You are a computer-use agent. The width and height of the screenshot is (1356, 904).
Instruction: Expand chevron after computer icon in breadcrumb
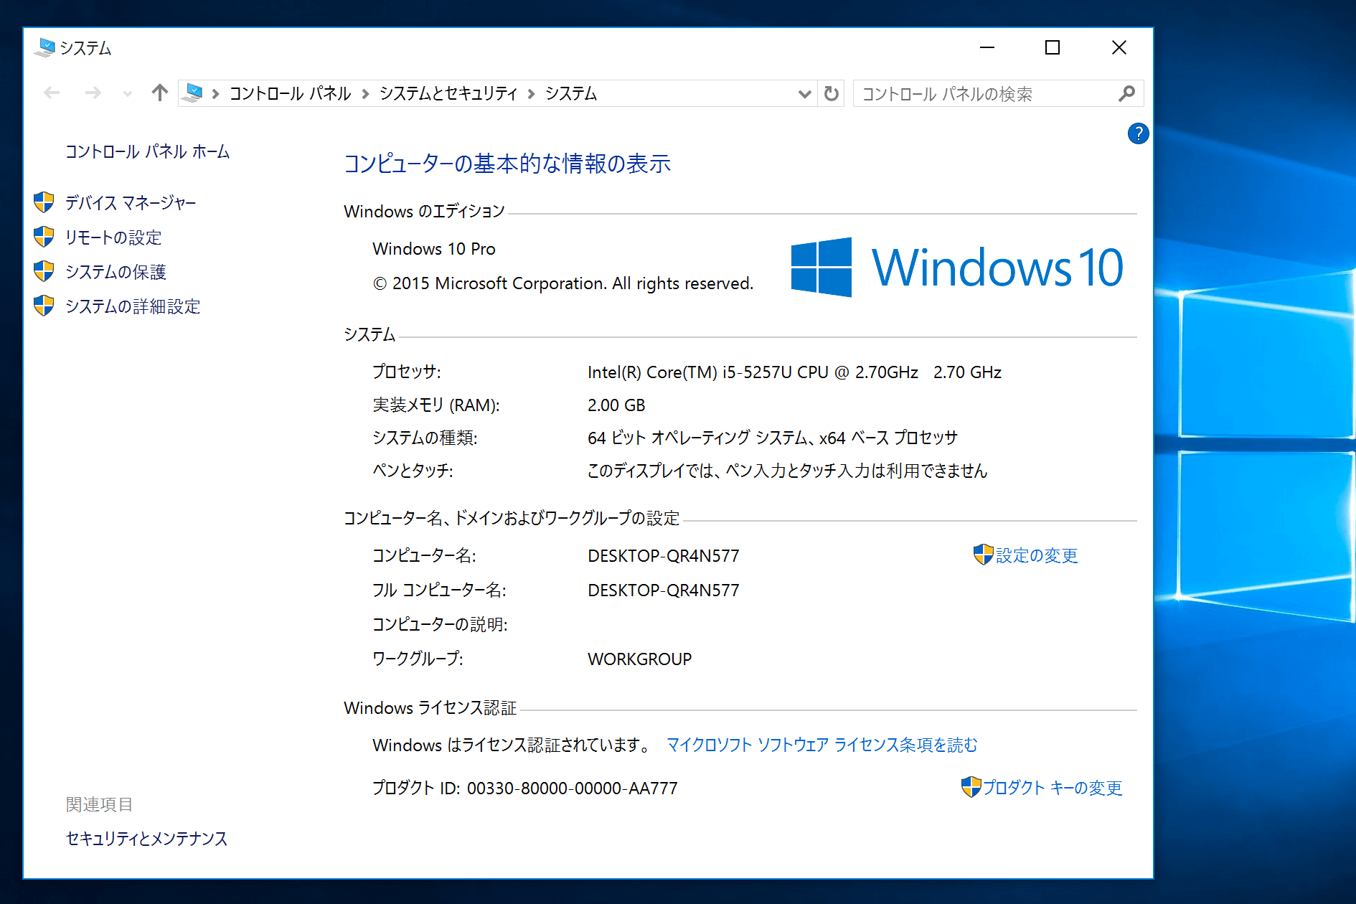coord(215,94)
